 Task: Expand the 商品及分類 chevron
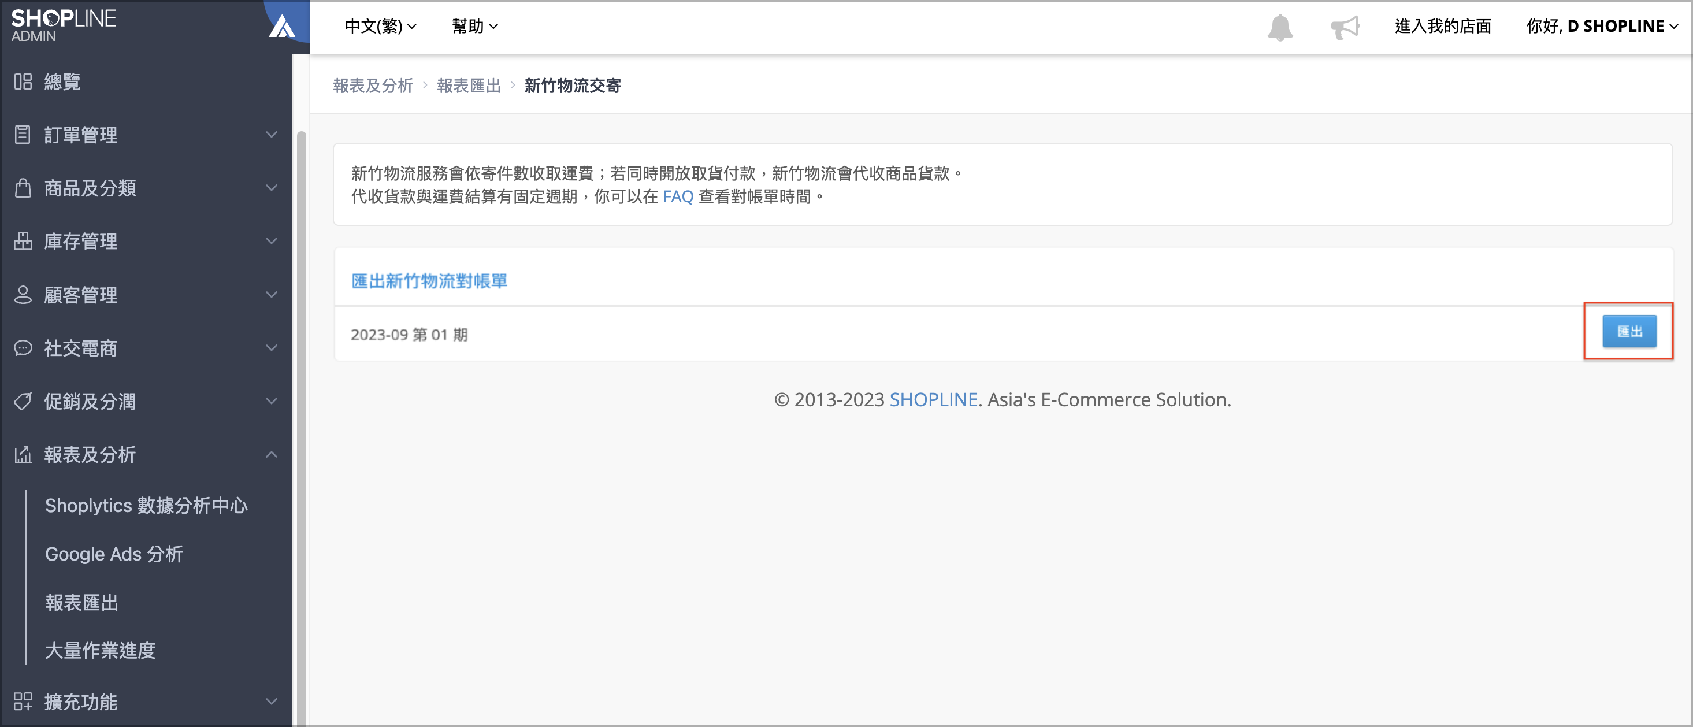click(272, 188)
